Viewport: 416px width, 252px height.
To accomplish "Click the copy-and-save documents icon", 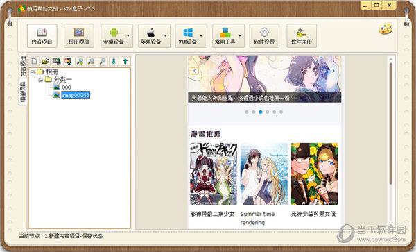I will (57, 62).
